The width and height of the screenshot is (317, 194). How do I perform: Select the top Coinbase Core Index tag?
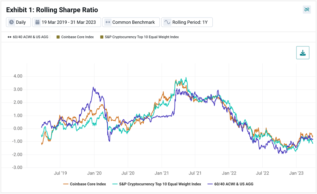click(x=75, y=37)
